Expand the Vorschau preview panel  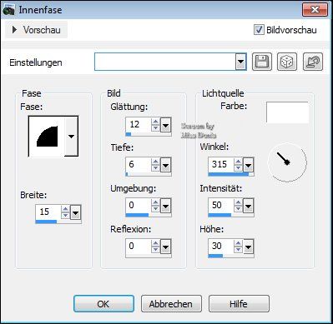coord(36,30)
